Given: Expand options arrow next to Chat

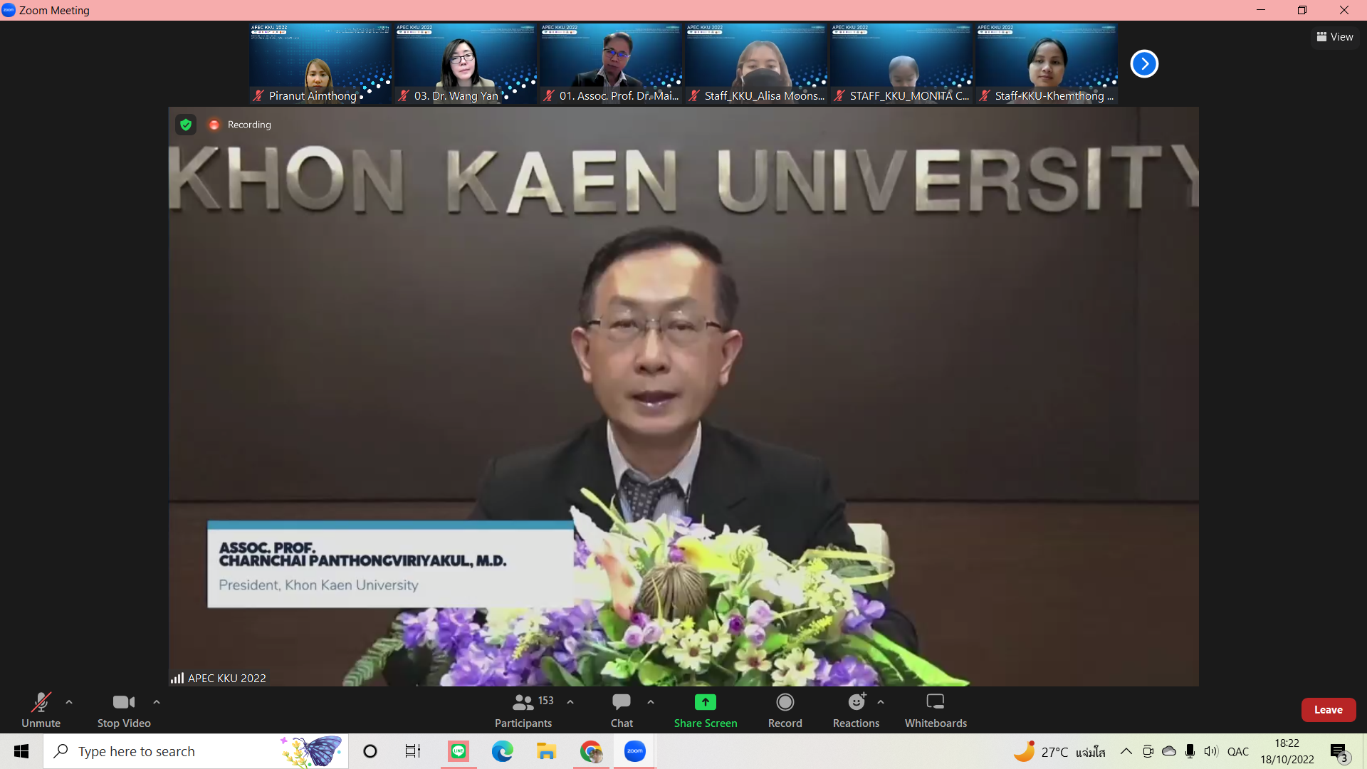Looking at the screenshot, I should point(651,702).
